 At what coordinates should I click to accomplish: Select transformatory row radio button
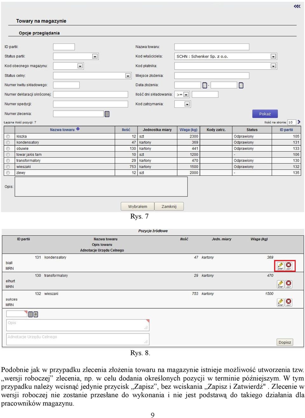[8, 161]
